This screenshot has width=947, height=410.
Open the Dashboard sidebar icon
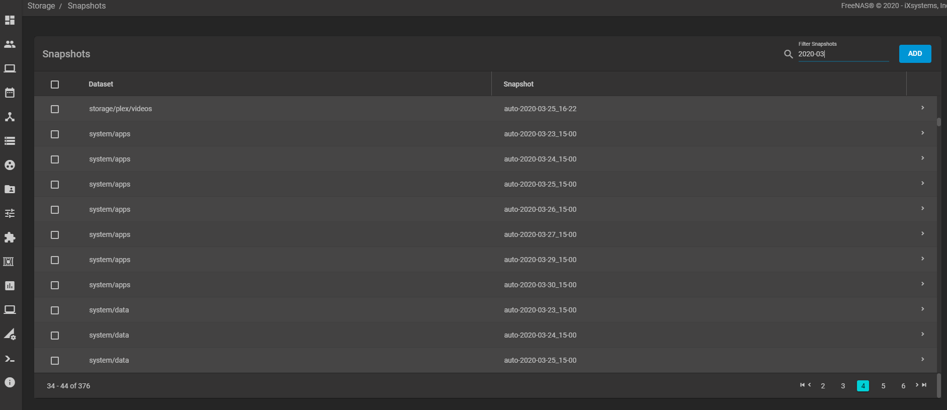click(10, 20)
